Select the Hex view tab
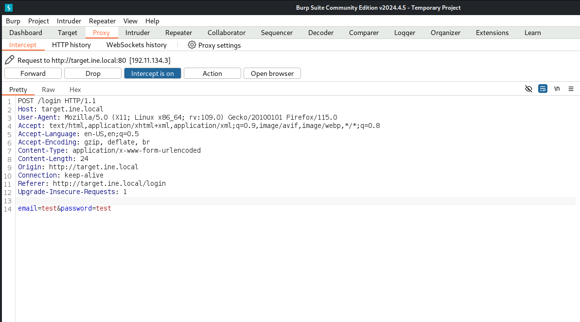 [x=75, y=89]
